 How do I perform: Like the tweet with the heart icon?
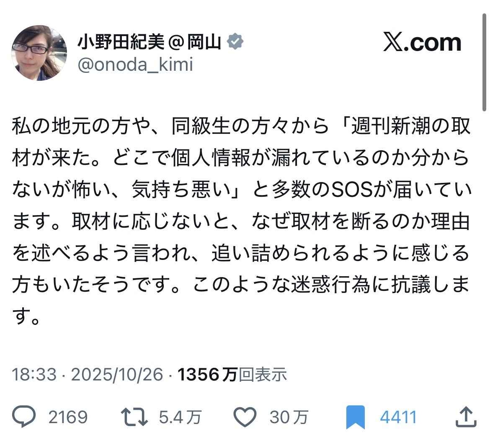coord(244,417)
